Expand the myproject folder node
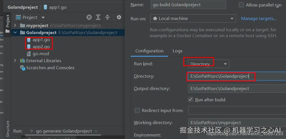286x139 pixels. pyautogui.click(x=15, y=26)
